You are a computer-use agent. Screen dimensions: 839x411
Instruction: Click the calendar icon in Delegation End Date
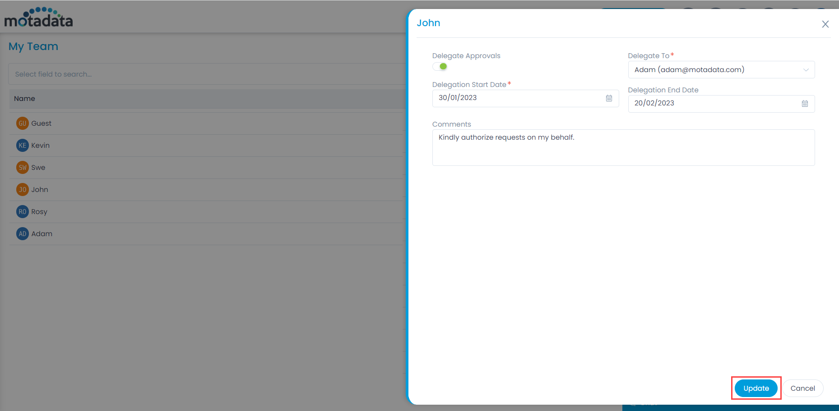click(x=805, y=104)
